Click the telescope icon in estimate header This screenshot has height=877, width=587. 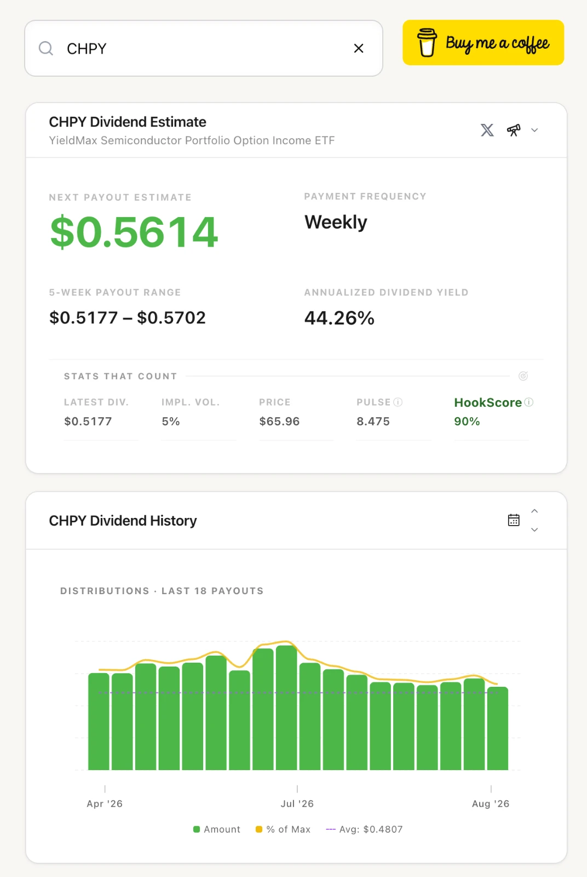[x=514, y=130]
